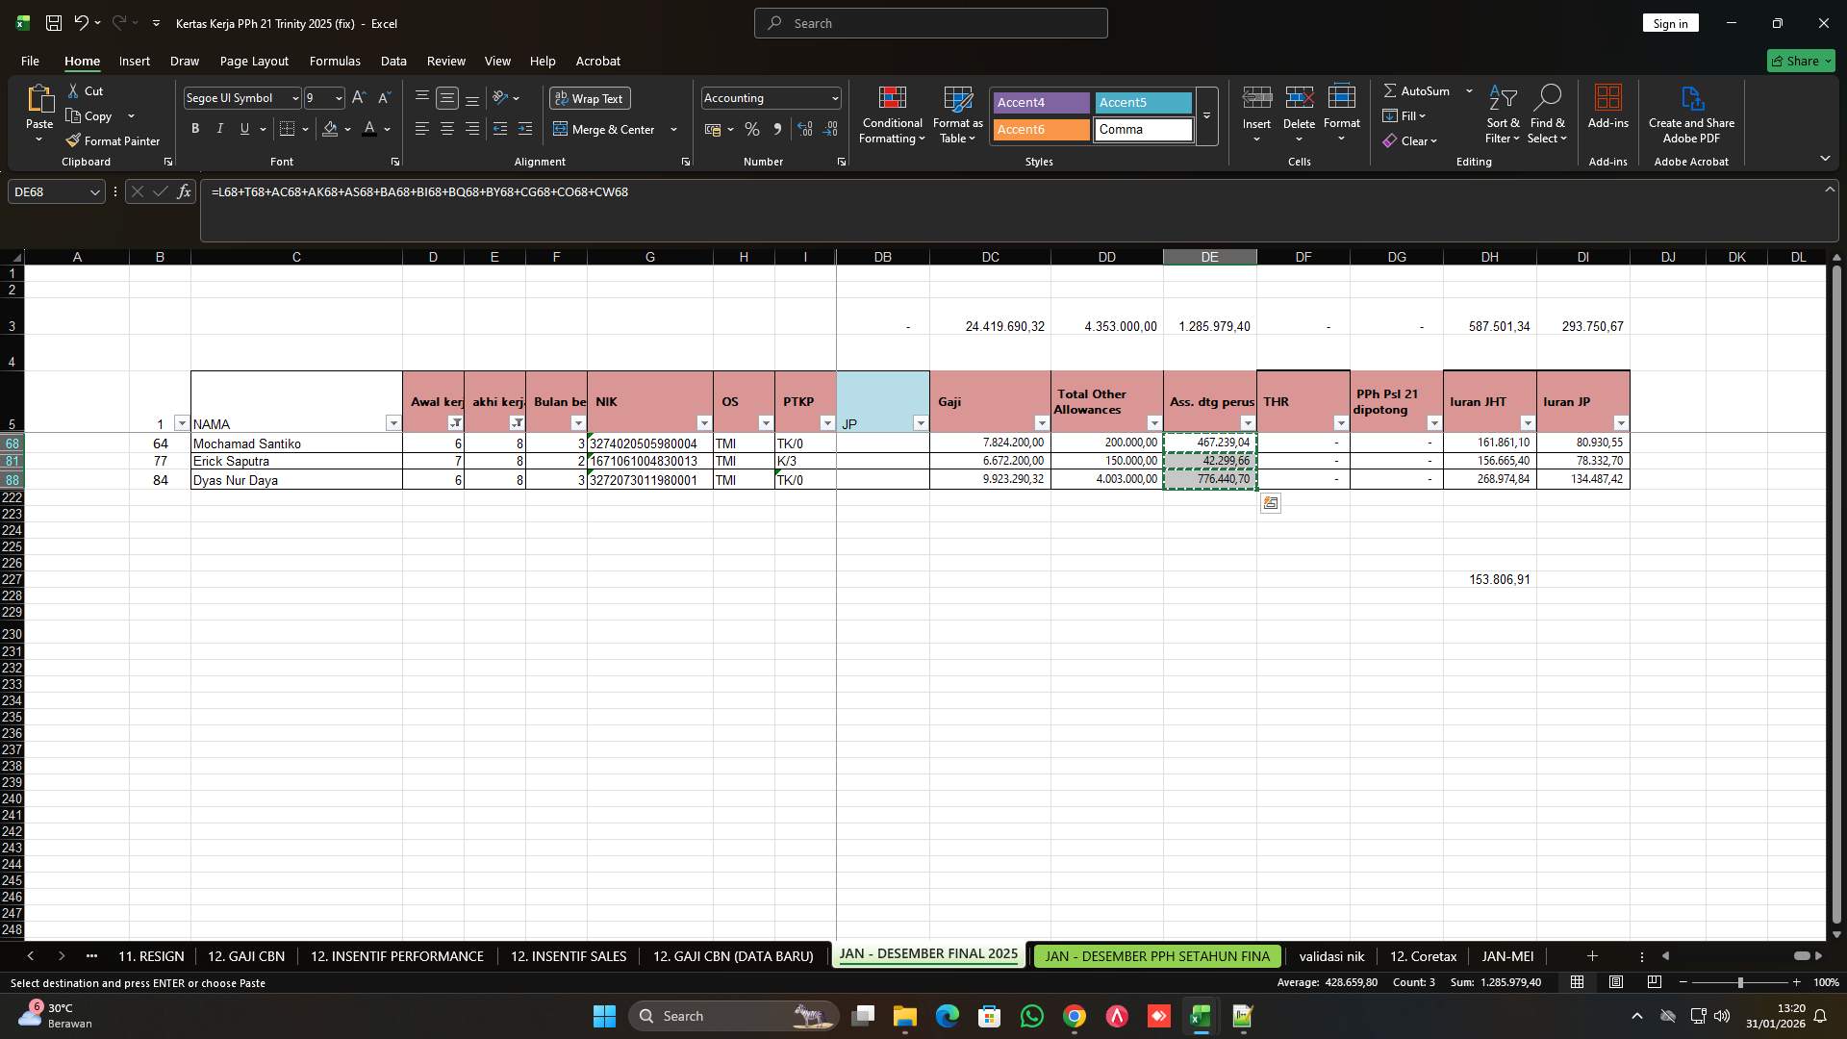Open the '12. Coretax' sheet tab
This screenshot has width=1847, height=1039.
click(1422, 955)
